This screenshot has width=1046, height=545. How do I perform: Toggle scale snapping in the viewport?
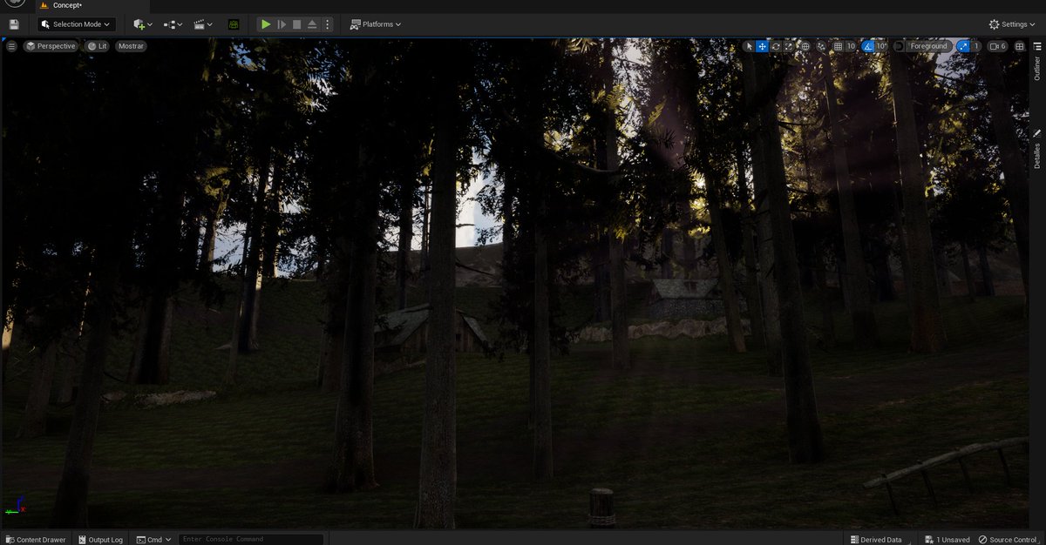(963, 46)
